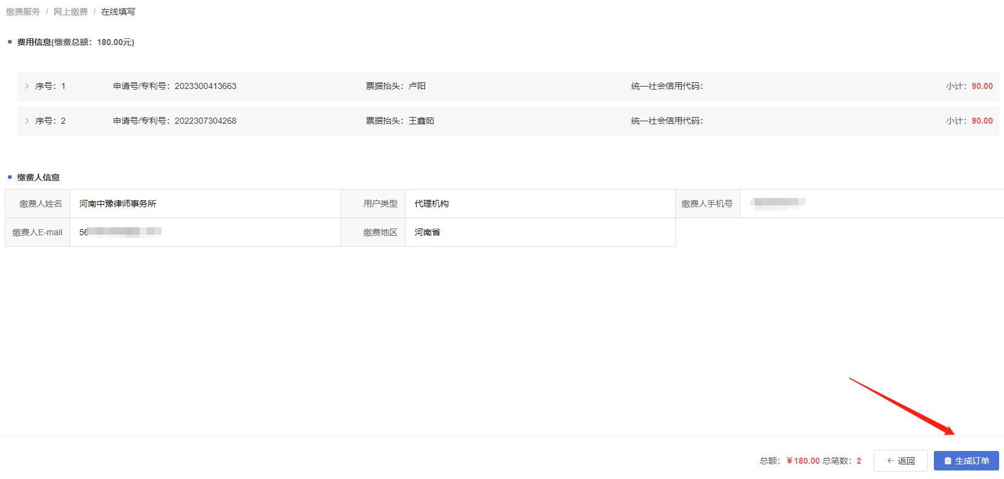Select application number 2023300413663
This screenshot has height=479, width=1004.
206,86
